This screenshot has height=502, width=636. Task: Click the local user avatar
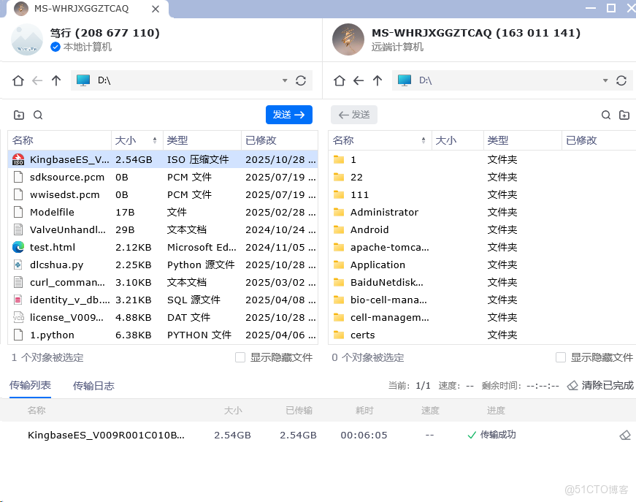(27, 39)
